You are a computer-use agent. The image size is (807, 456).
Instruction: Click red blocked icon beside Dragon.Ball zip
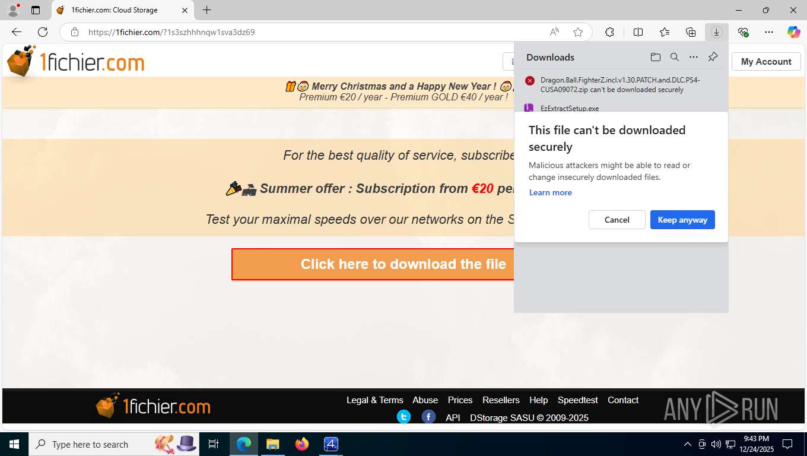coord(530,81)
